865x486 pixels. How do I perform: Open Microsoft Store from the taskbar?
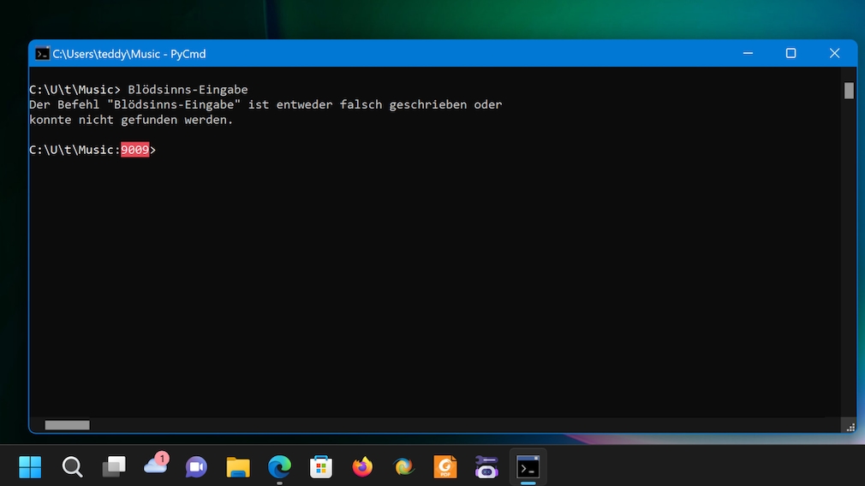[321, 466]
